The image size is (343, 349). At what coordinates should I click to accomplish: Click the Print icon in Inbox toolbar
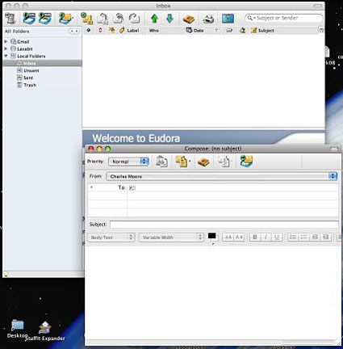coord(208,19)
